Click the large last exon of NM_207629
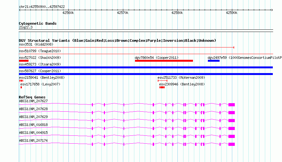Image resolution: width=282 pixels, height=162 pixels. click(232, 121)
